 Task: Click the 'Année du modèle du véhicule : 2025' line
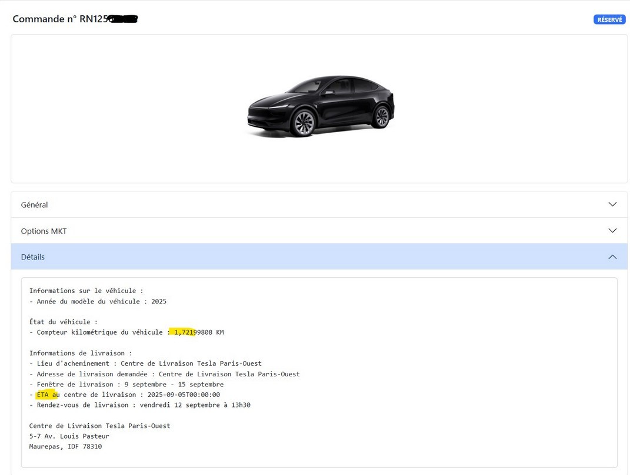(98, 301)
